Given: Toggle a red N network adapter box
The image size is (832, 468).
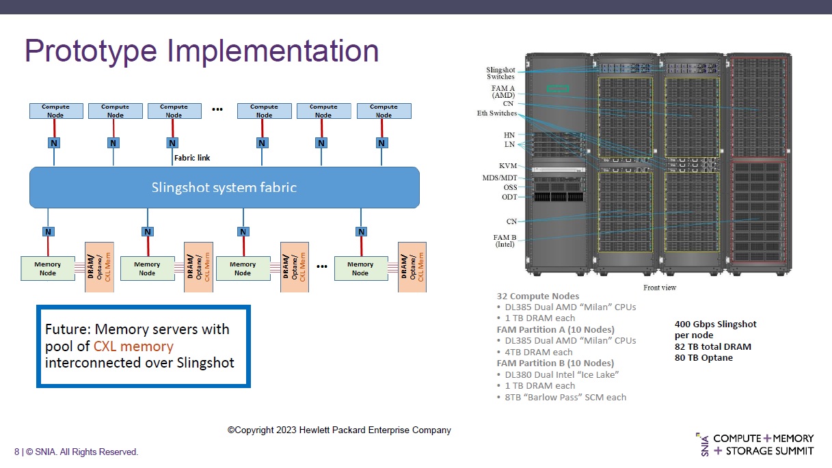Looking at the screenshot, I should click(x=53, y=143).
